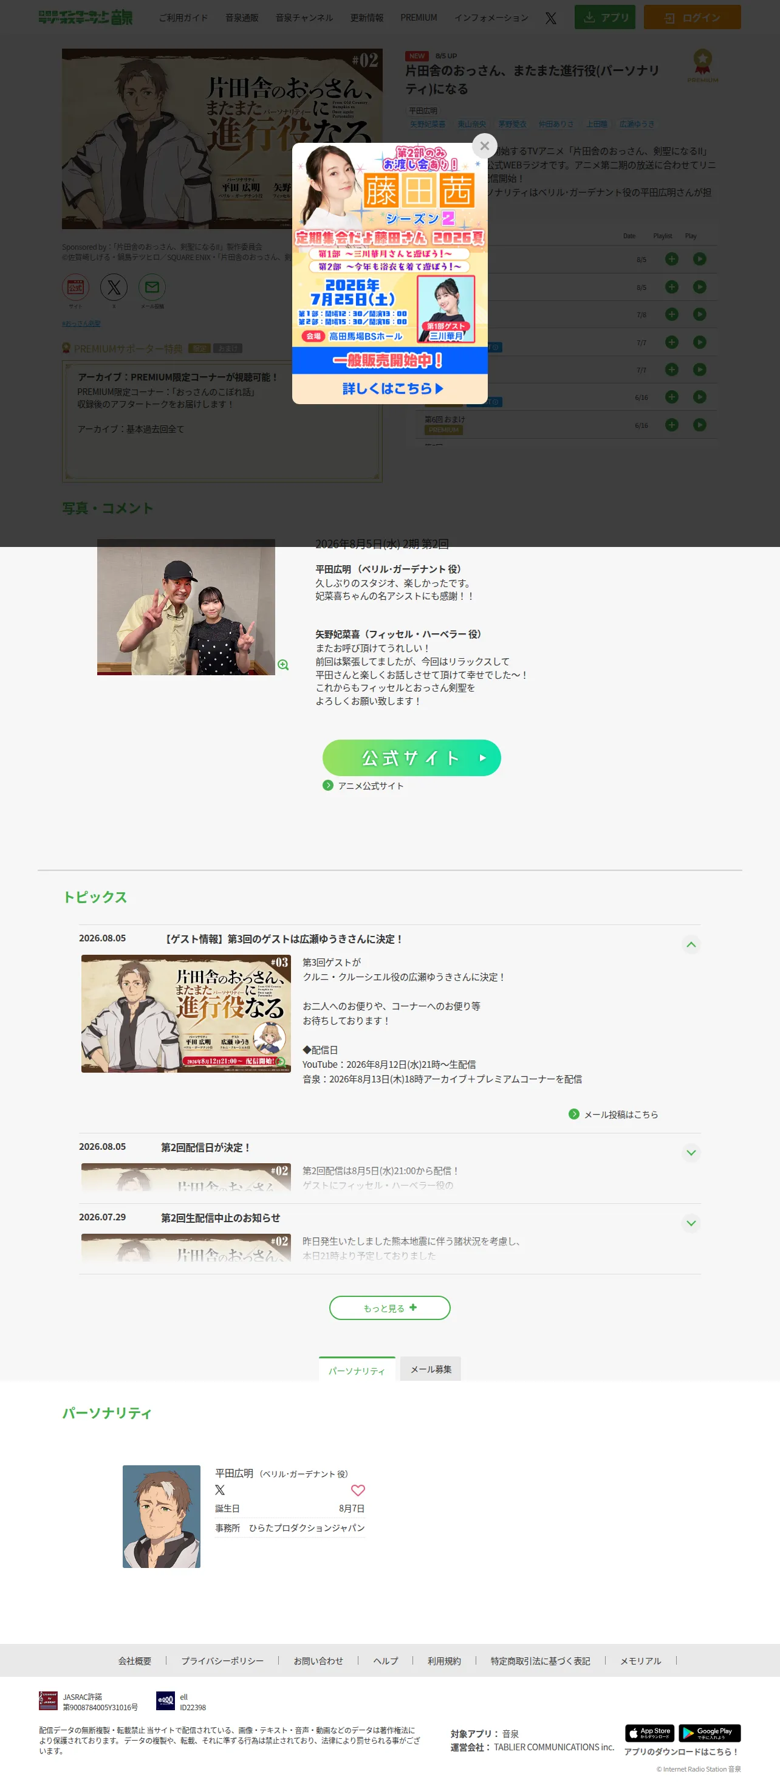The image size is (780, 1788).
Task: Add 第6回 おまけ episode to playlist
Action: [671, 425]
